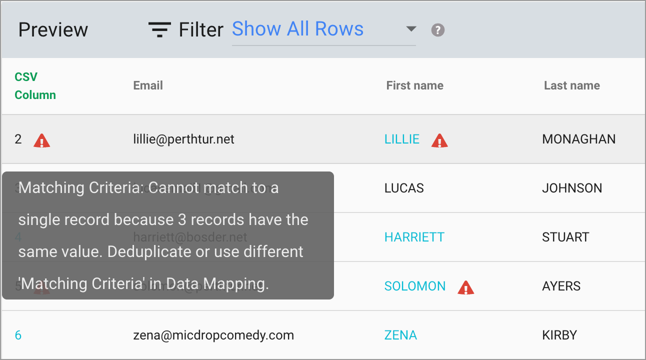Select the filter funnel beside Show All Rows
This screenshot has width=646, height=360.
159,29
